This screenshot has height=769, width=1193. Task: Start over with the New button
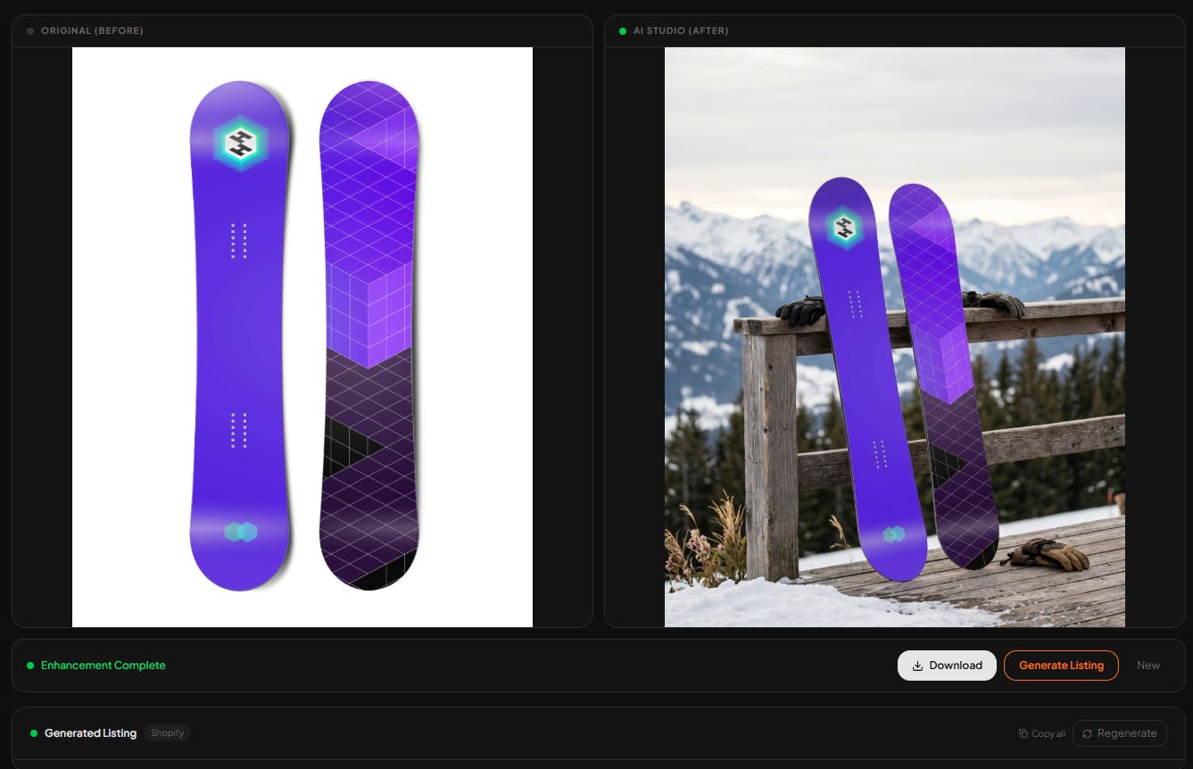pos(1148,666)
